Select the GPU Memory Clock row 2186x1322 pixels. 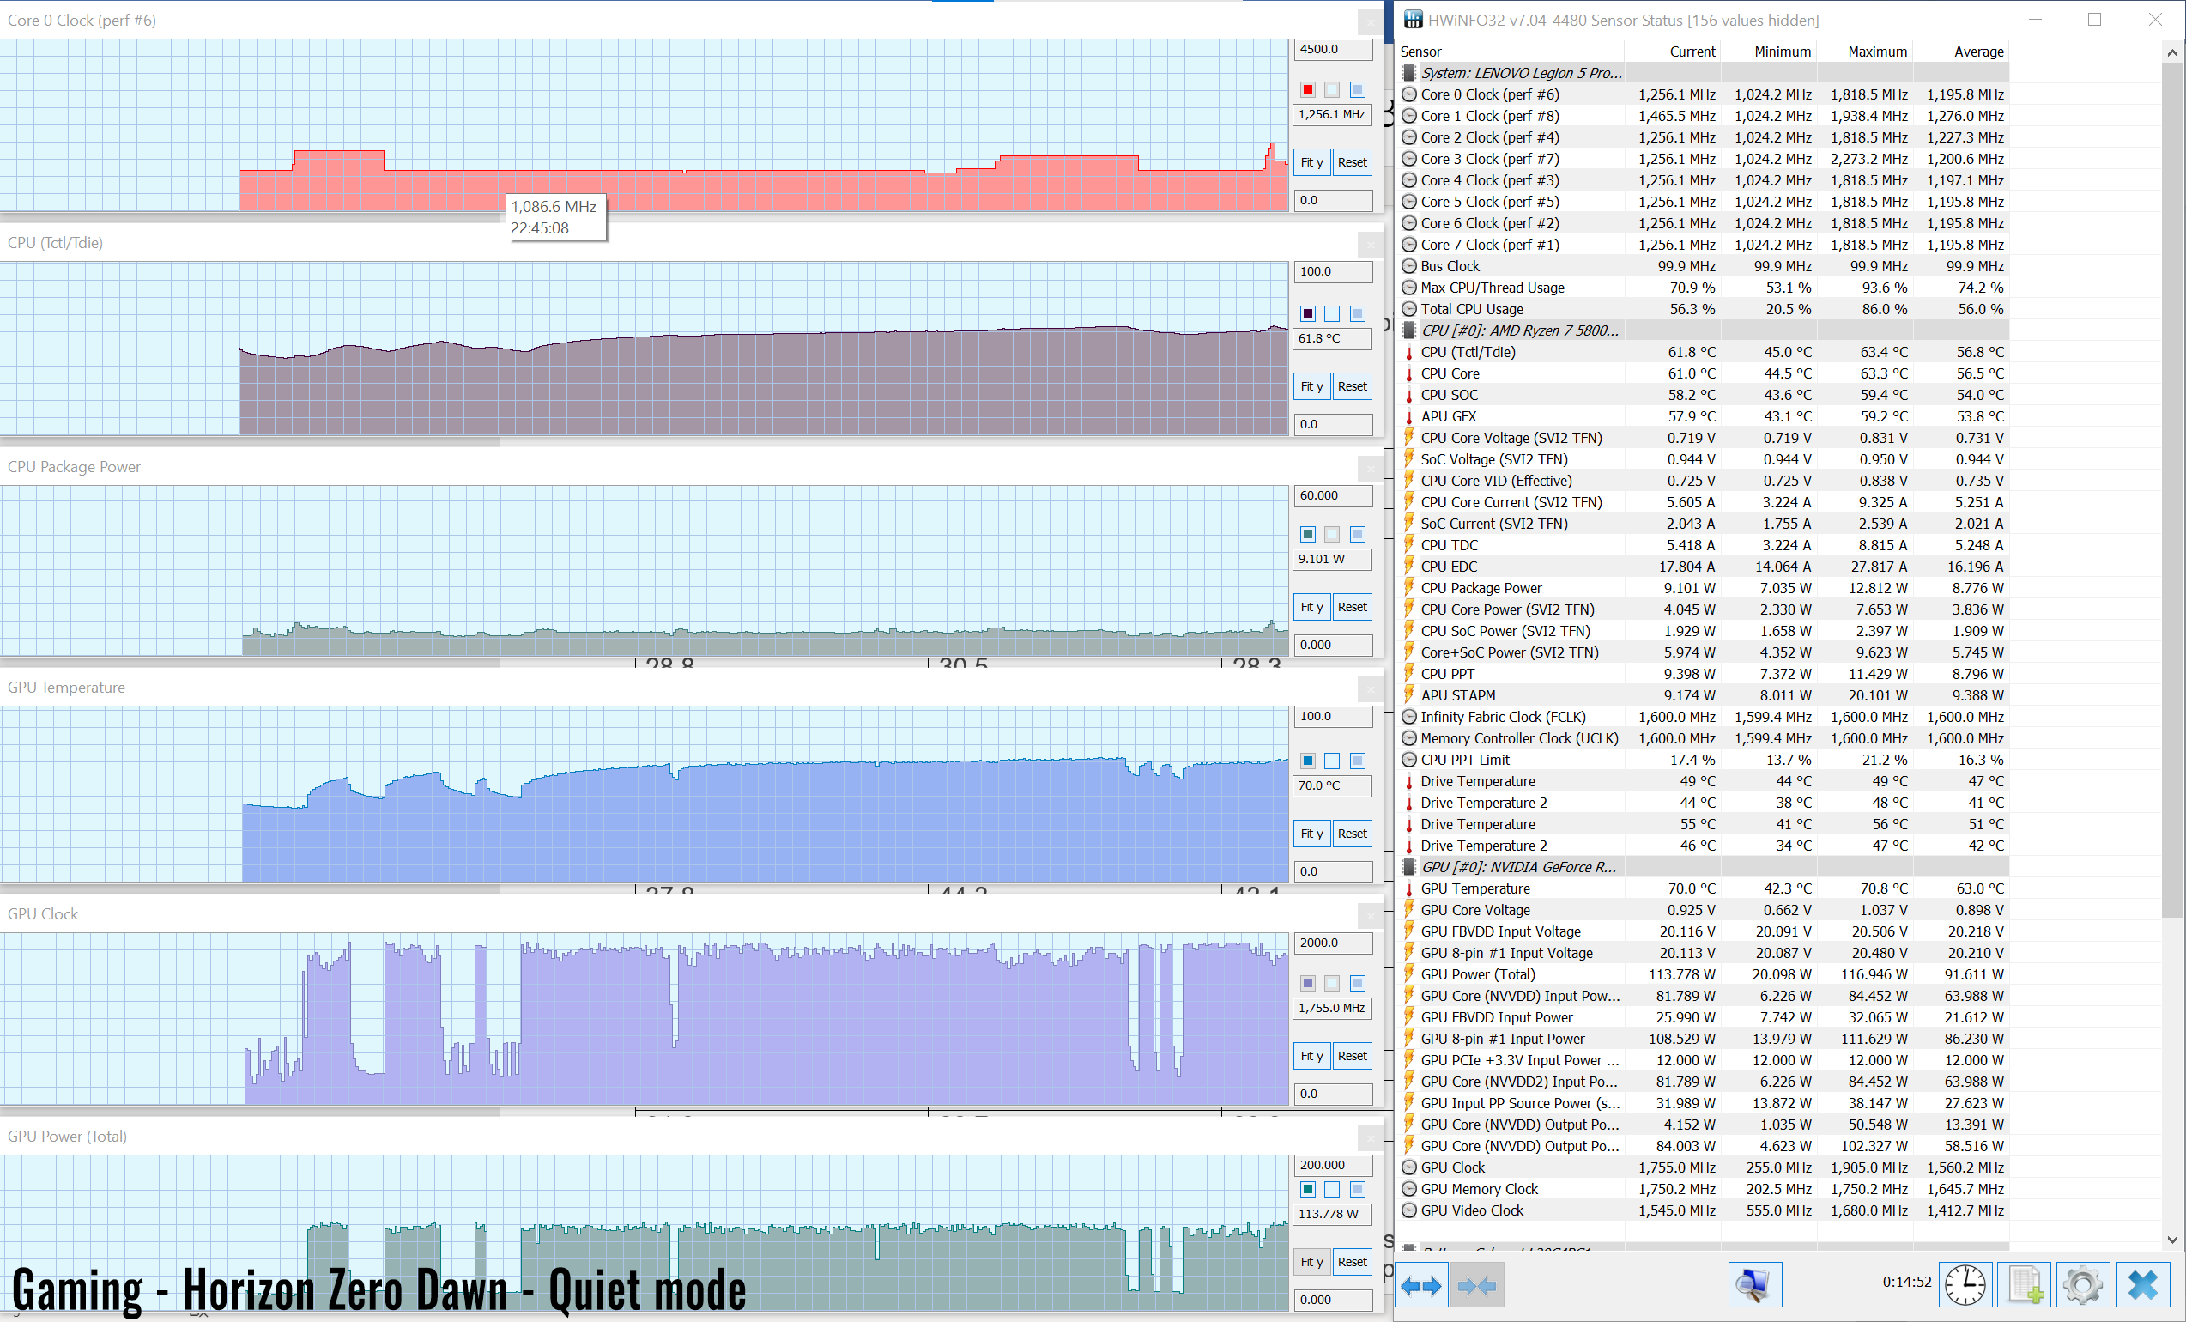coord(1702,1189)
